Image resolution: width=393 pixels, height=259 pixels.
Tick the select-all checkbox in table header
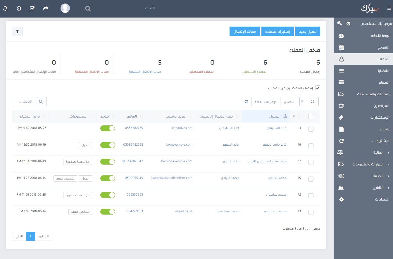click(x=311, y=117)
